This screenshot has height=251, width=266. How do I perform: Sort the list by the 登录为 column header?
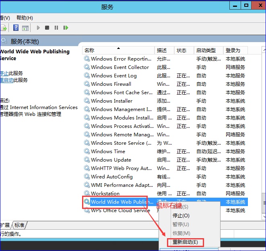pyautogui.click(x=235, y=50)
